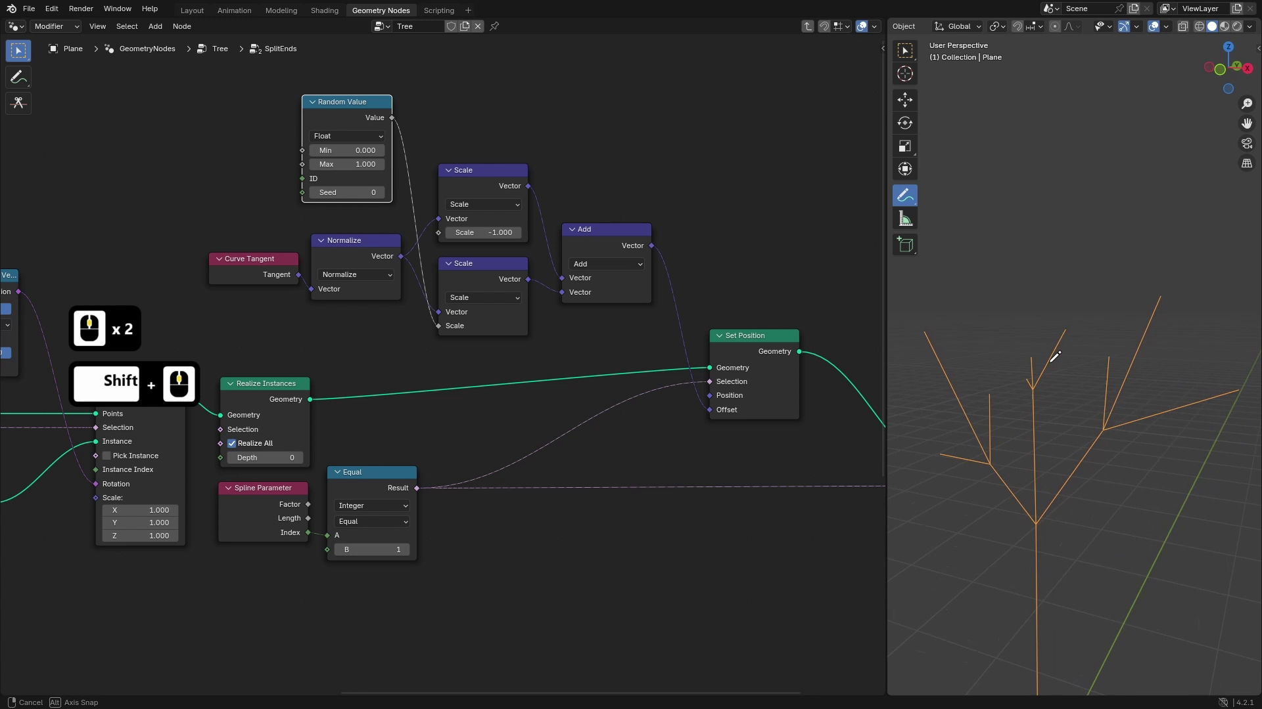Screen dimensions: 1262x709
Task: Shield the Tree node group with fake user
Action: [x=451, y=26]
